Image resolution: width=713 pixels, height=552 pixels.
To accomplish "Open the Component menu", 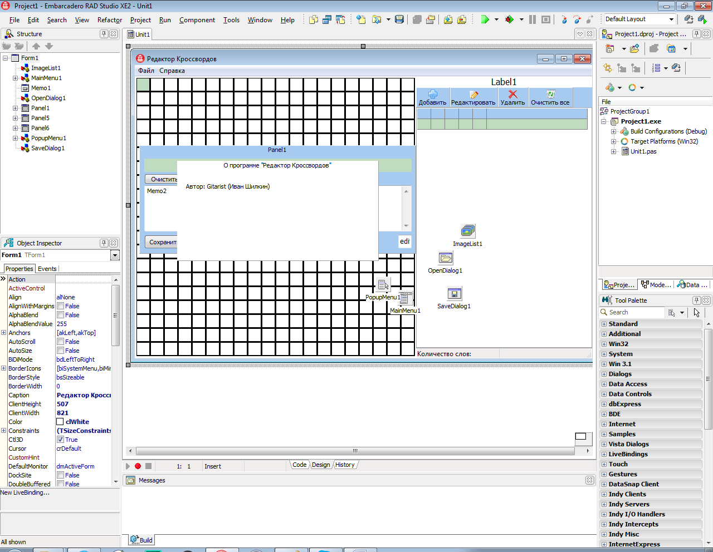I will point(197,20).
